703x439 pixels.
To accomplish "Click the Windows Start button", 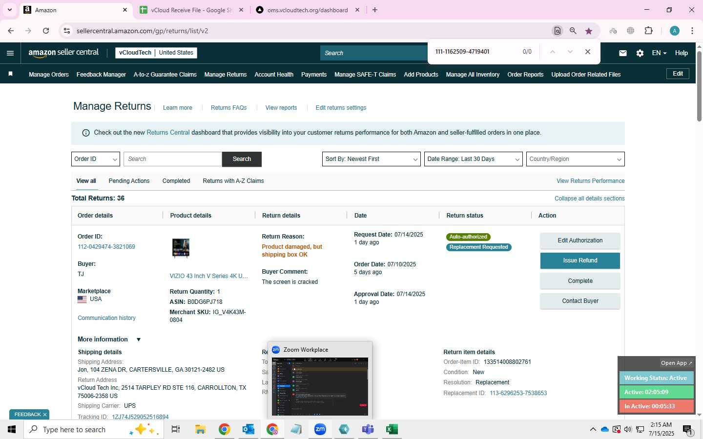I will [x=12, y=429].
